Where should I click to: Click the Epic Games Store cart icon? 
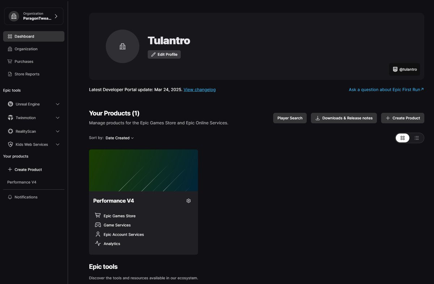[x=98, y=215]
